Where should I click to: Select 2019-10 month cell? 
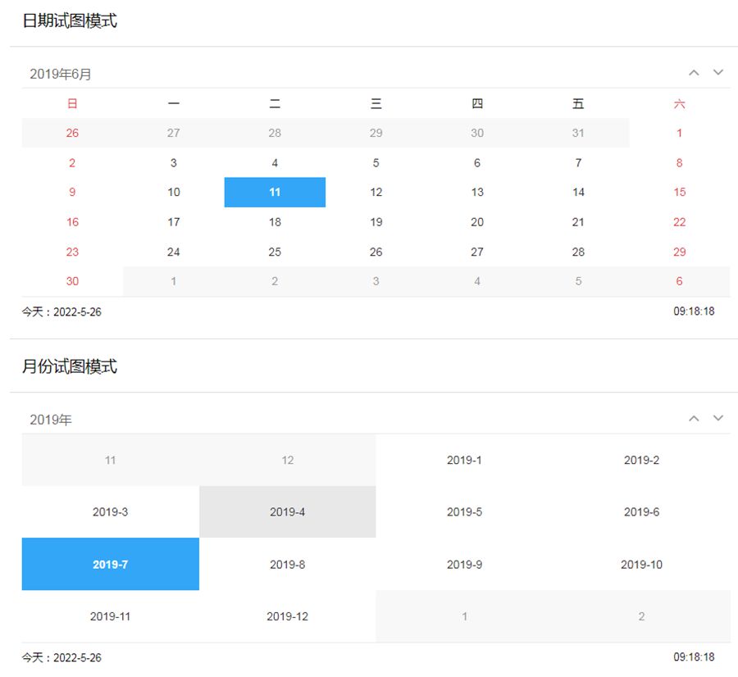(x=641, y=565)
